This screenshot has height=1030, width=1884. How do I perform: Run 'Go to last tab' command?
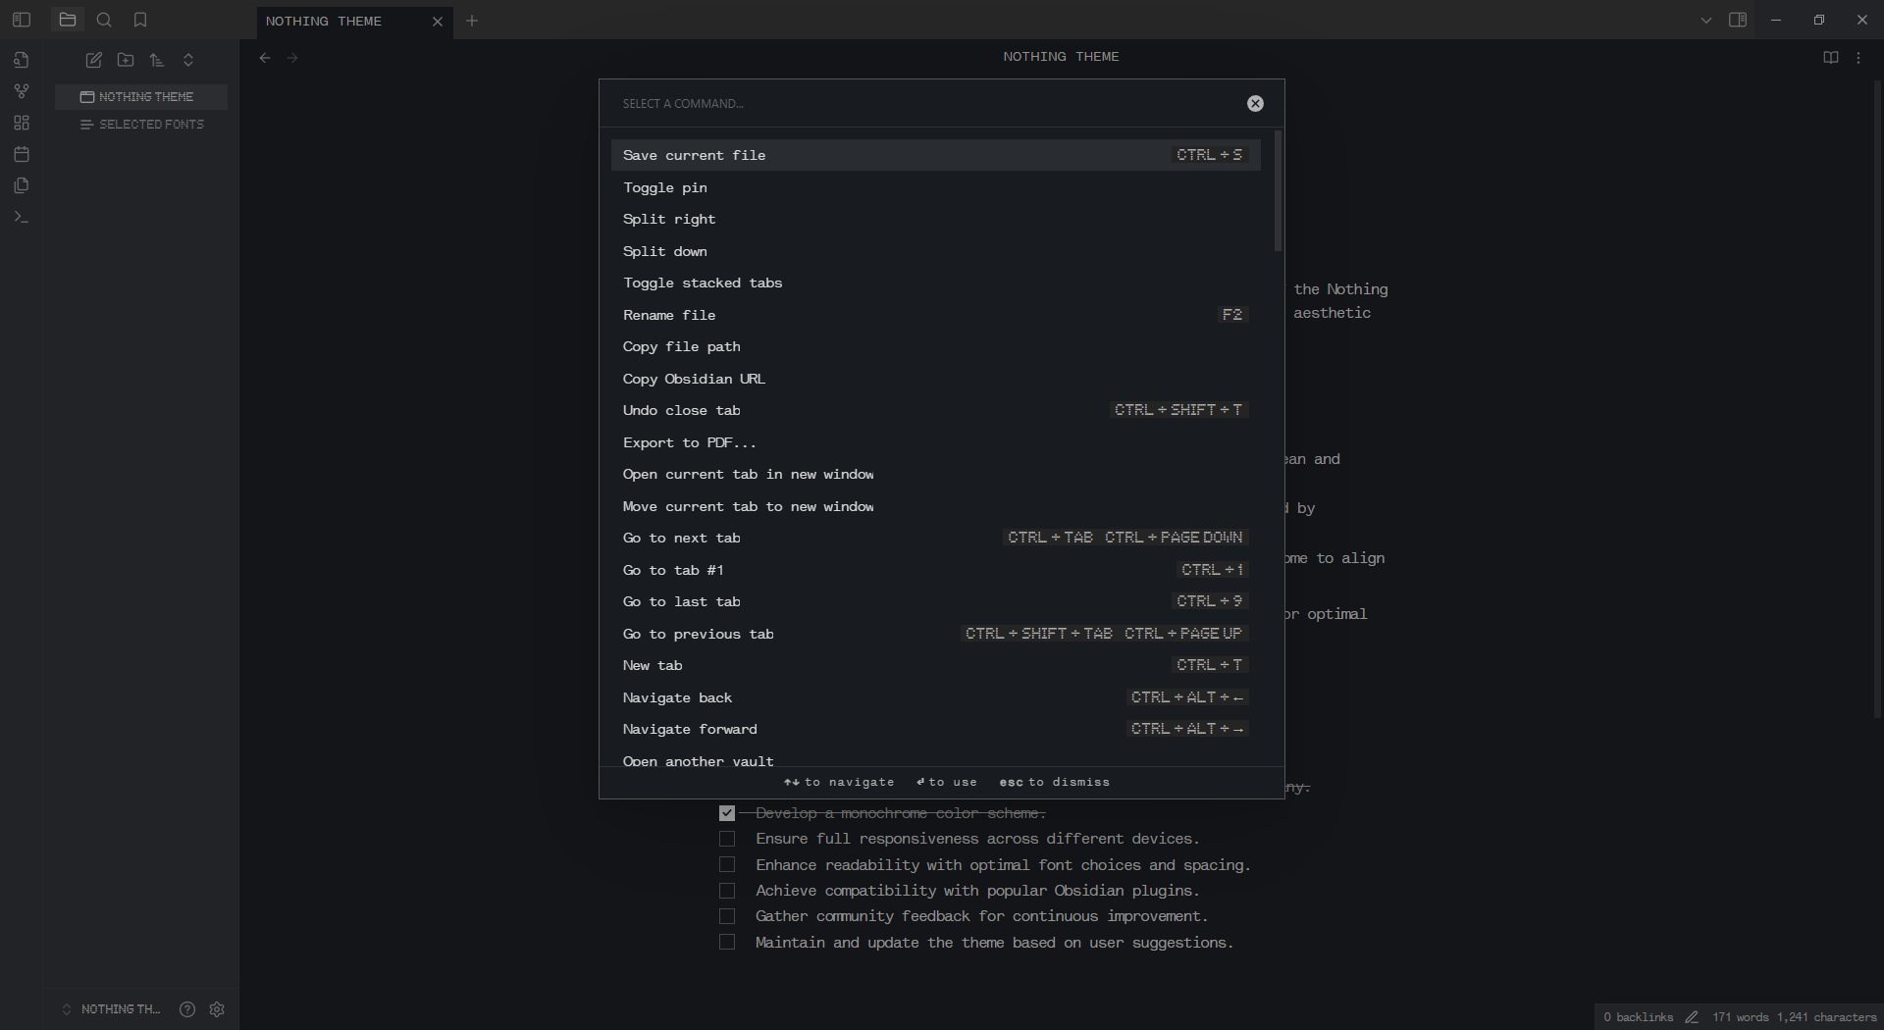pos(936,601)
